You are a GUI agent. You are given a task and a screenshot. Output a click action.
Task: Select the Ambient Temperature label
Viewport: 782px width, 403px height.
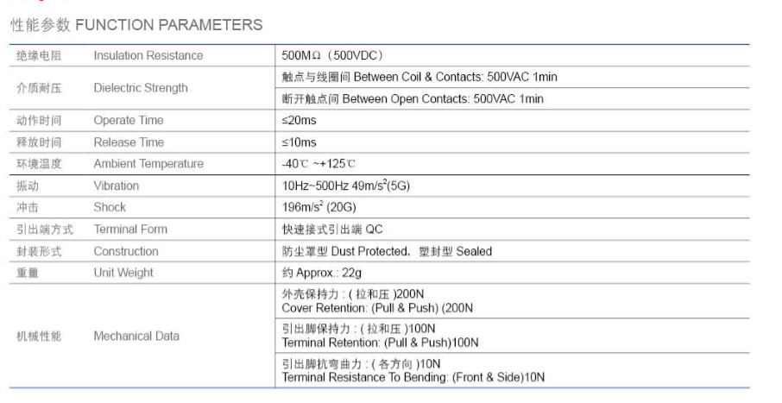[148, 164]
